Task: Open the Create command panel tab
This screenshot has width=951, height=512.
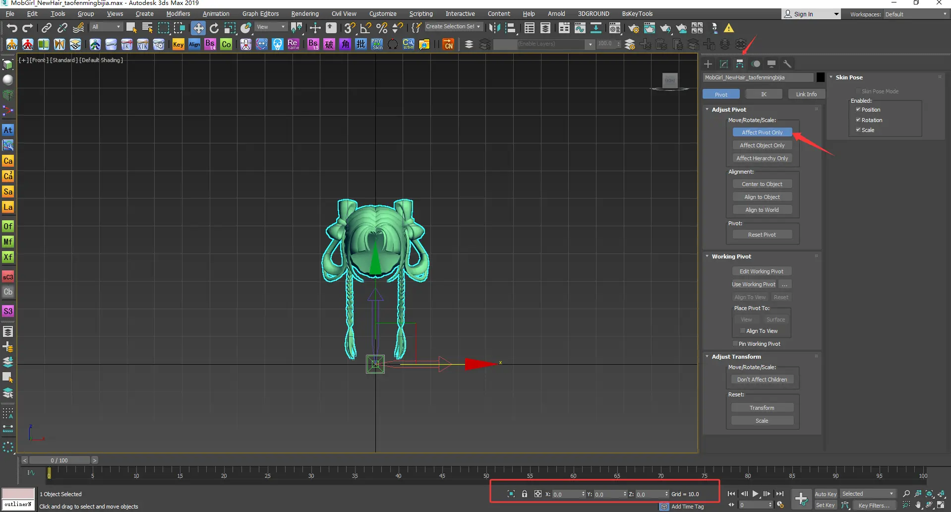Action: pyautogui.click(x=708, y=64)
